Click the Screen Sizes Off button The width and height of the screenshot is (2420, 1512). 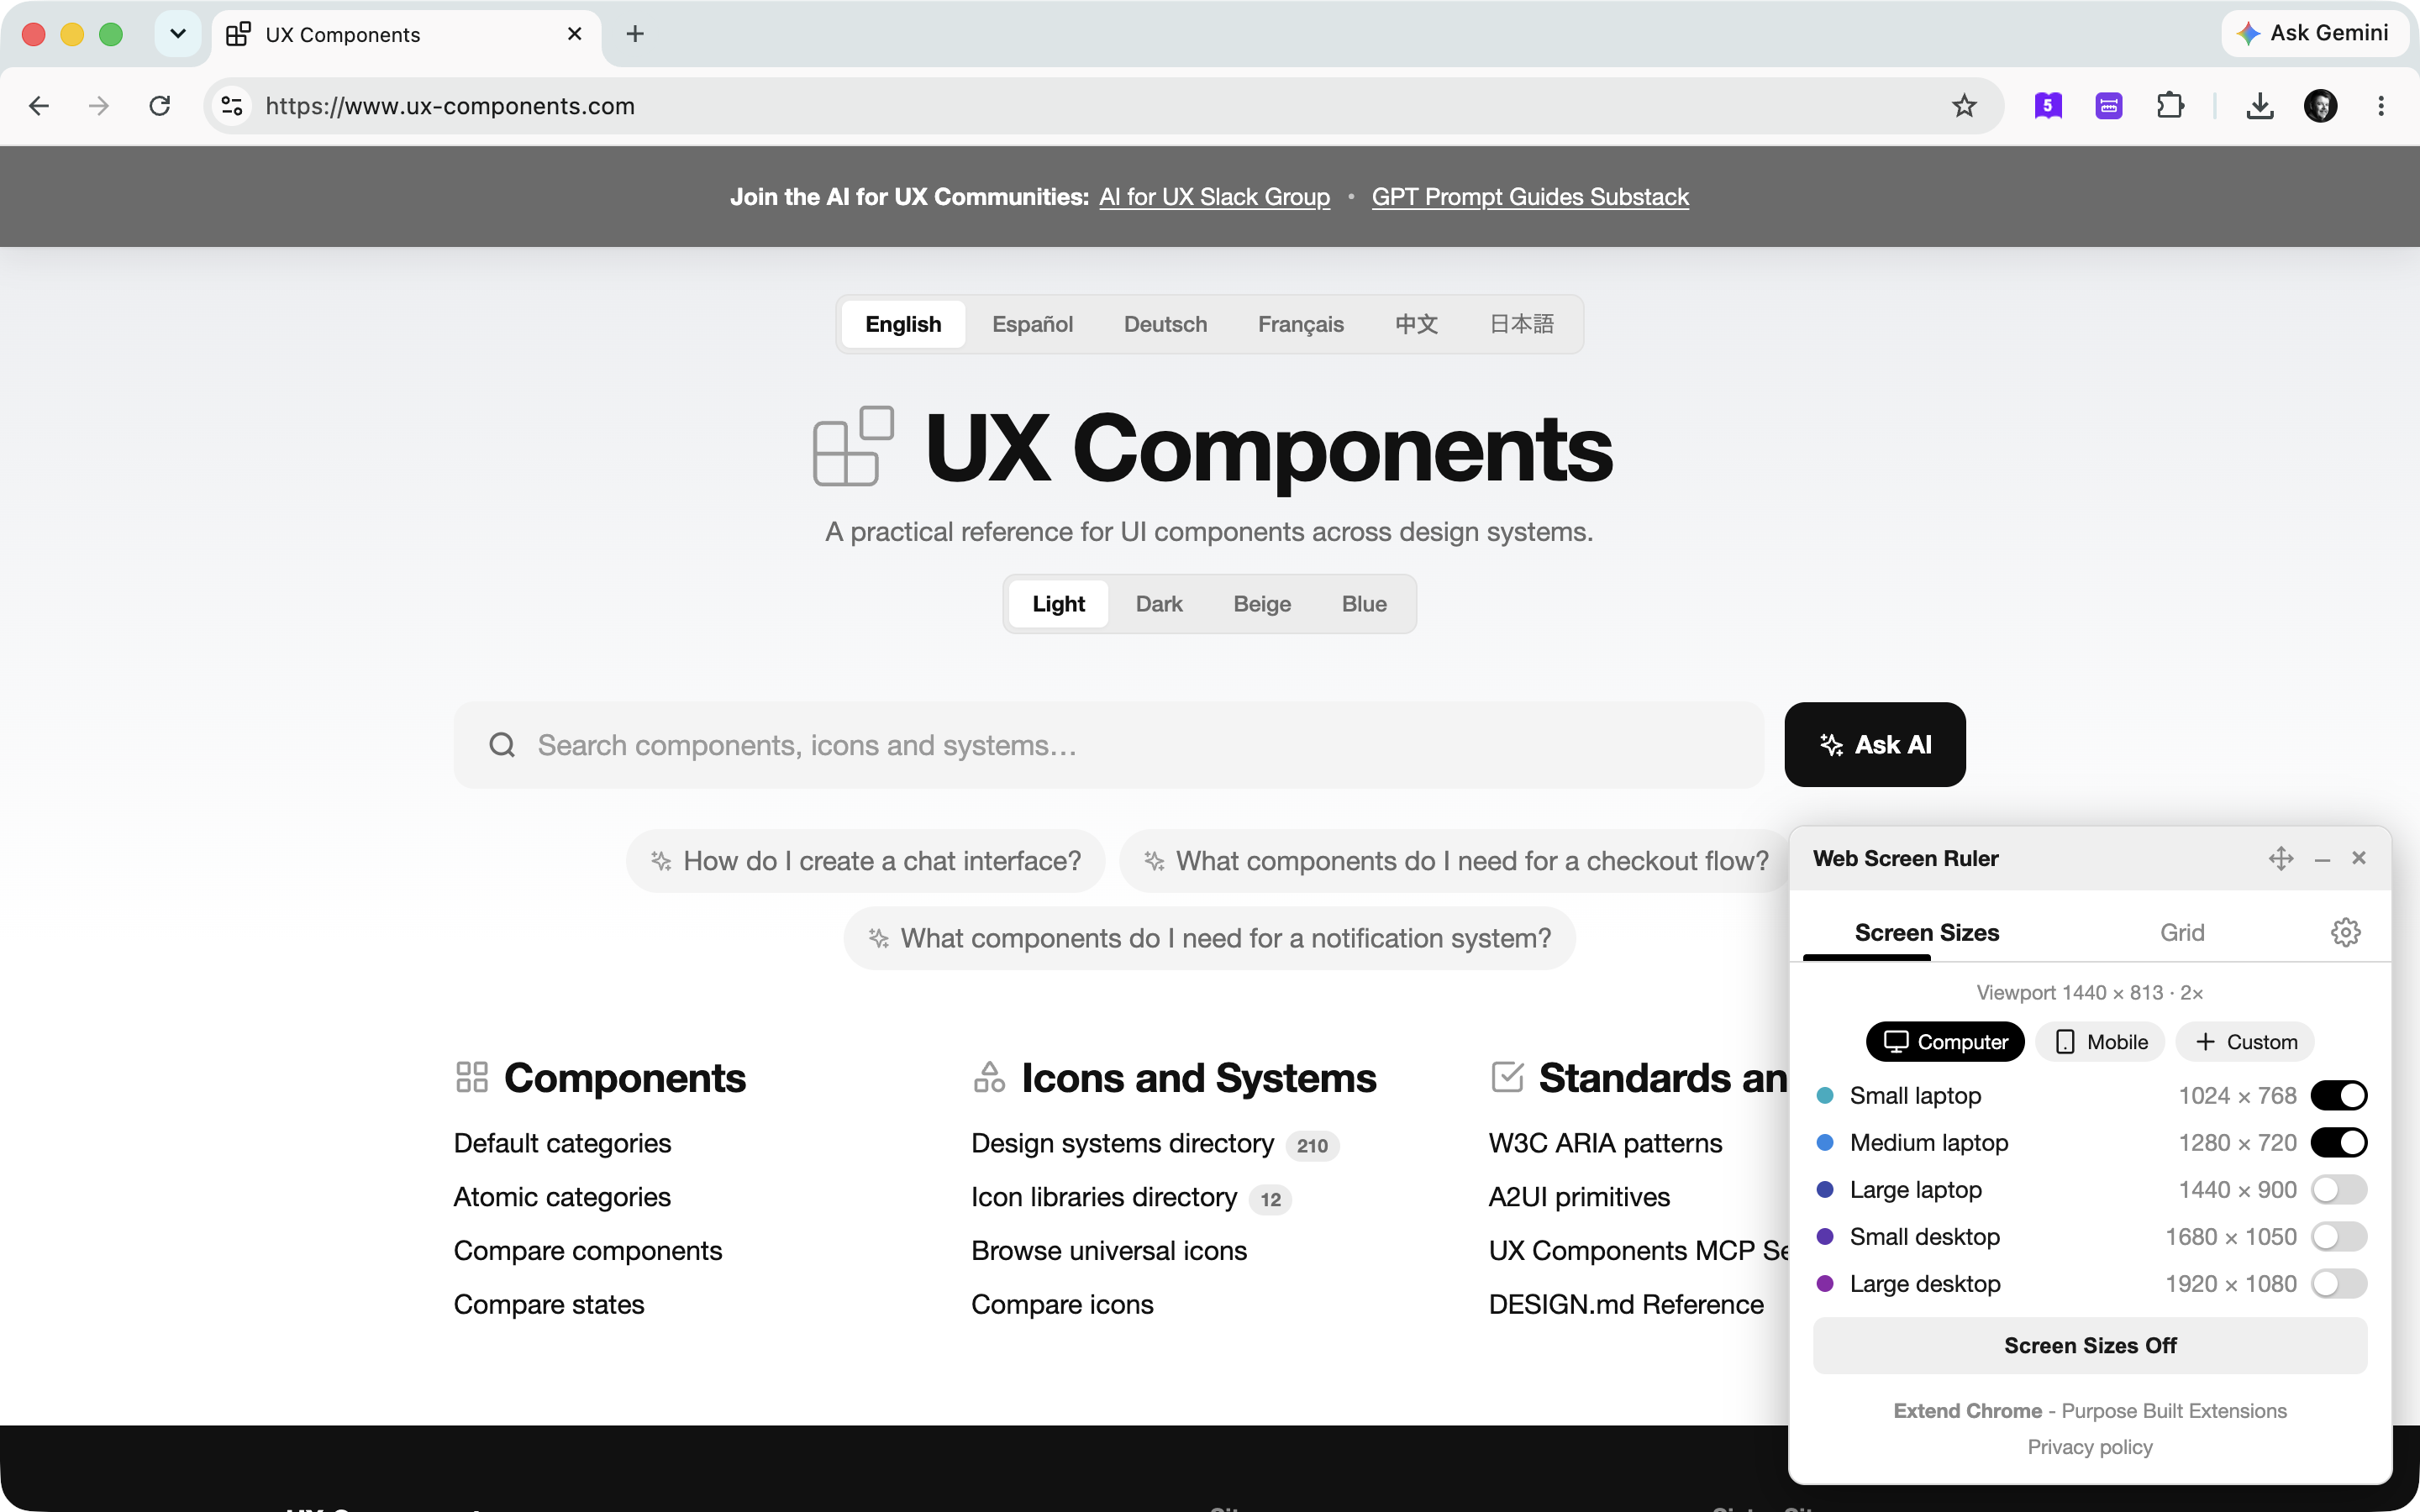coord(2090,1346)
